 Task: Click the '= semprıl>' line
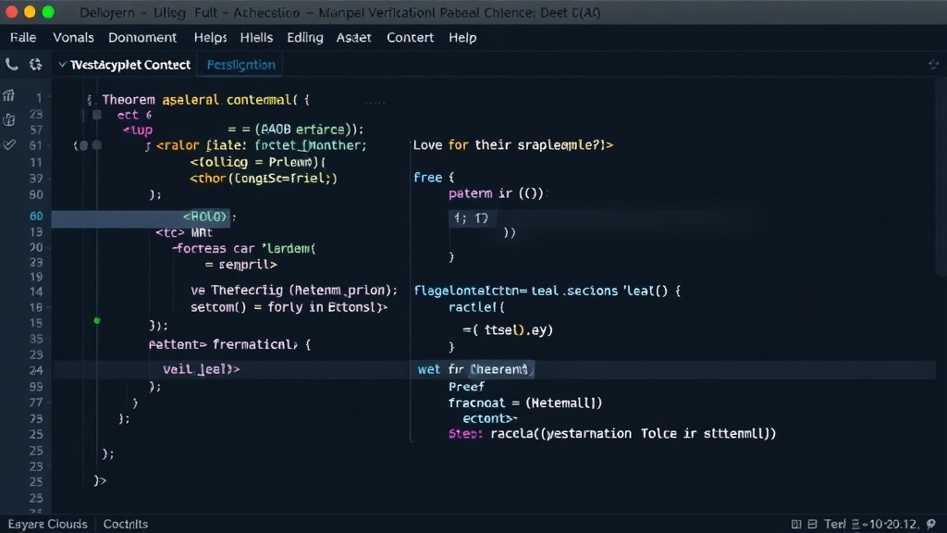(x=240, y=265)
